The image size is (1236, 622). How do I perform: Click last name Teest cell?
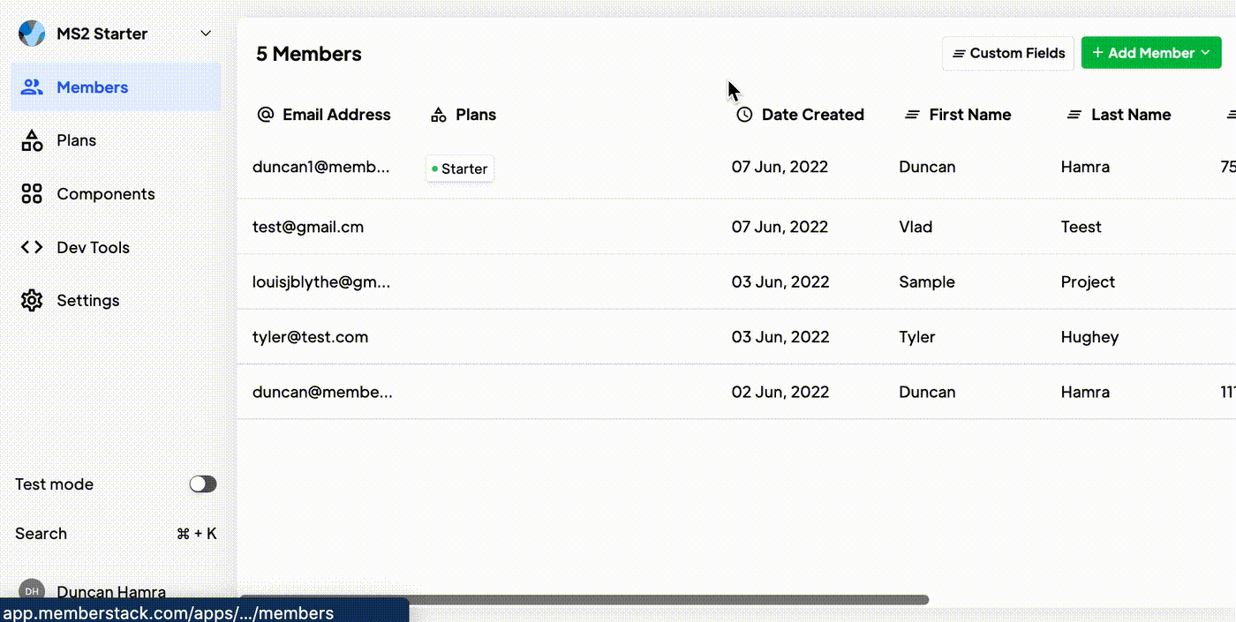click(1081, 227)
